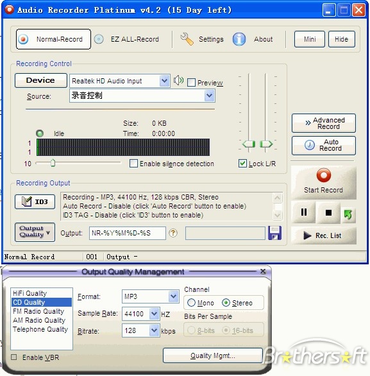Click the Mini button
This screenshot has width=370, height=376.
(x=309, y=39)
